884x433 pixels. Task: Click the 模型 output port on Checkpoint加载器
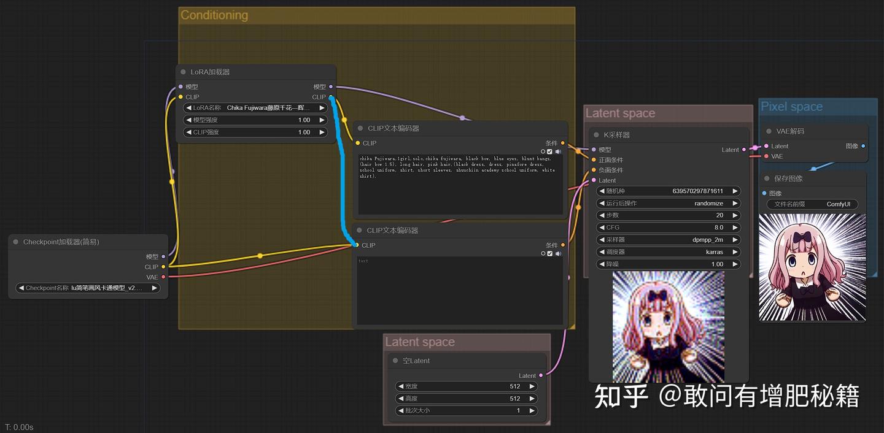point(163,256)
